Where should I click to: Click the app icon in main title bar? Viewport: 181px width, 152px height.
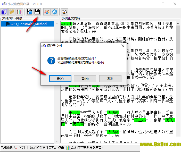4,4
